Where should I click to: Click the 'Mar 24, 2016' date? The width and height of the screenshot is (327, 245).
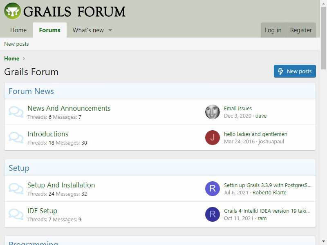click(239, 142)
